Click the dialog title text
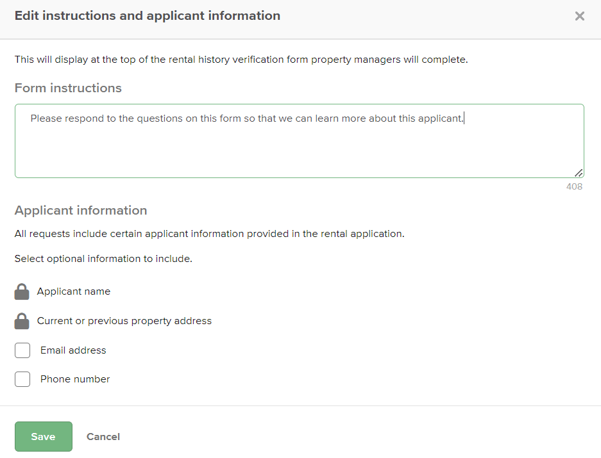Viewport: 601px width, 458px height. [148, 16]
